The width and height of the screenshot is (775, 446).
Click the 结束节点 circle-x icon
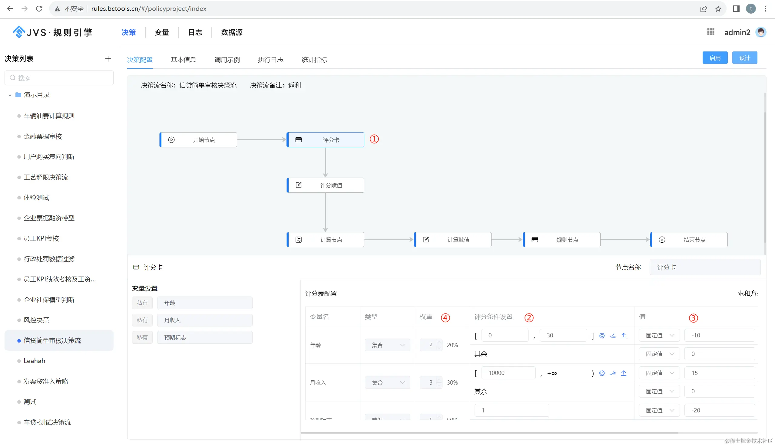click(662, 240)
